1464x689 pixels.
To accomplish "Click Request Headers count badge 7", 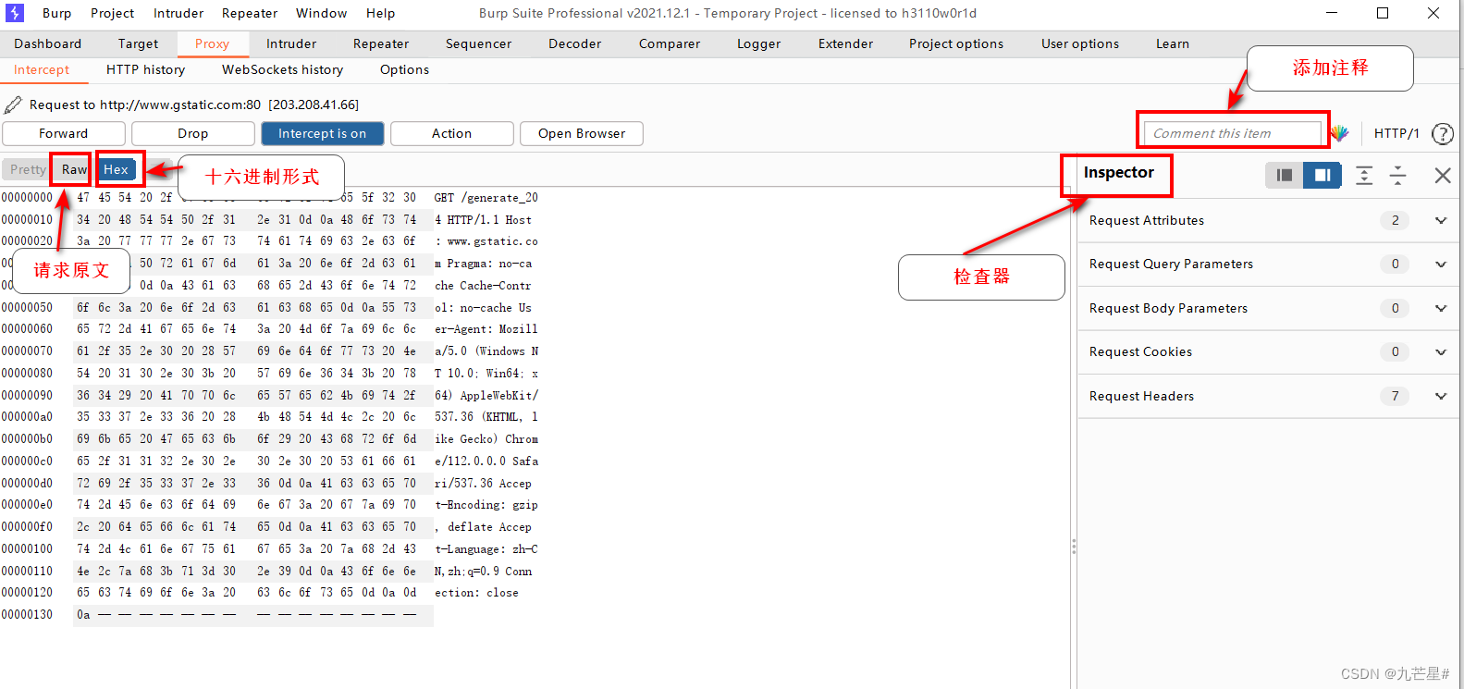I will (x=1395, y=396).
